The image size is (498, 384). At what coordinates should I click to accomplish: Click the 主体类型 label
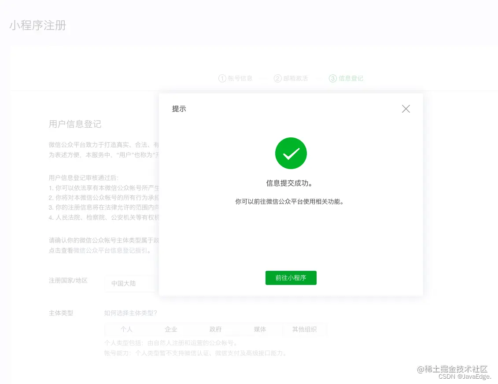click(x=61, y=313)
